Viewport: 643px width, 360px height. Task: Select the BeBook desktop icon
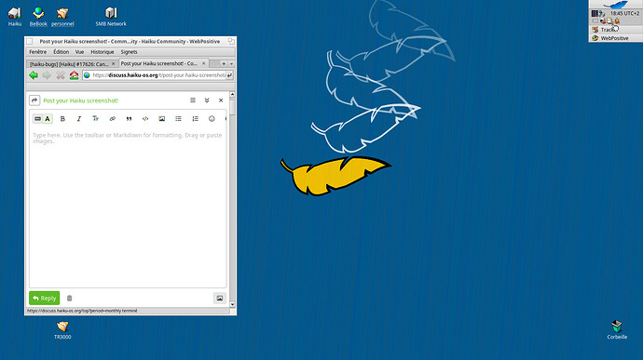(38, 17)
